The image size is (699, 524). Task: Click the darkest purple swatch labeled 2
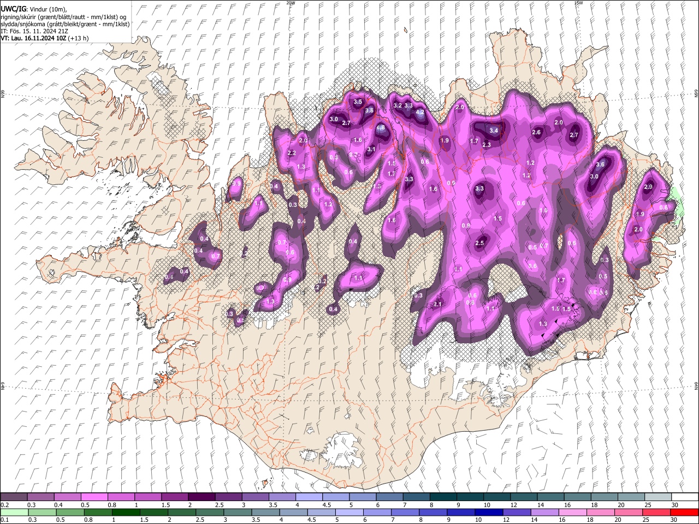point(201,497)
